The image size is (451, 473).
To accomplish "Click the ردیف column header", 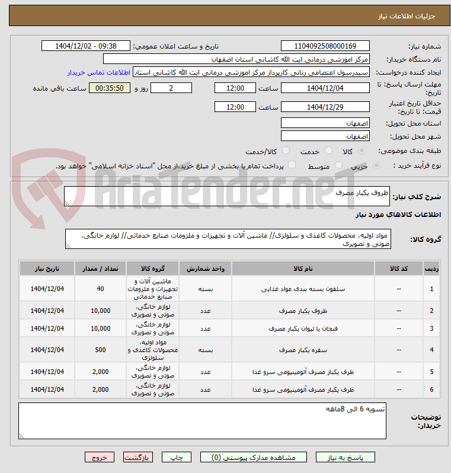I will [x=431, y=269].
